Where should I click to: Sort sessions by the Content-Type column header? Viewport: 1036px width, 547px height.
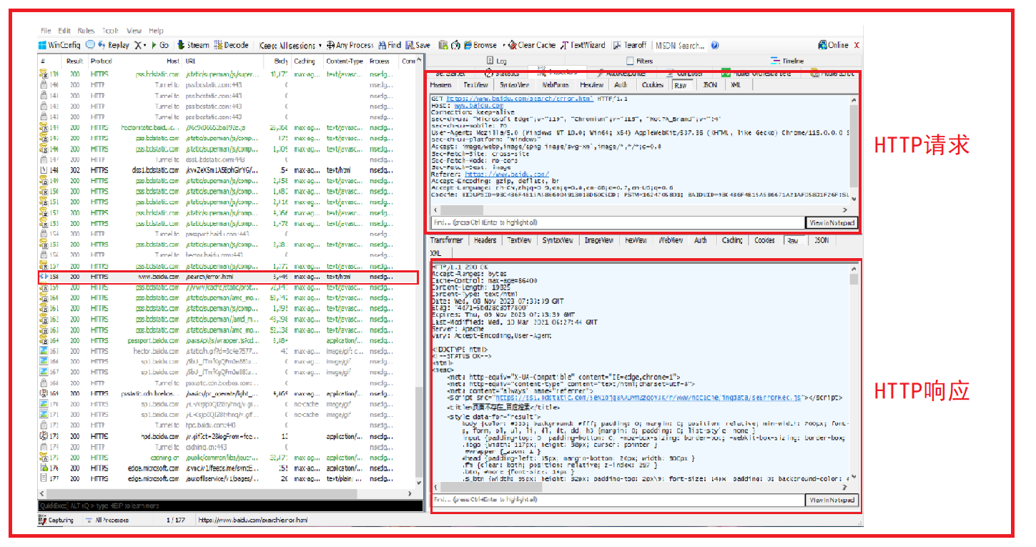(345, 61)
